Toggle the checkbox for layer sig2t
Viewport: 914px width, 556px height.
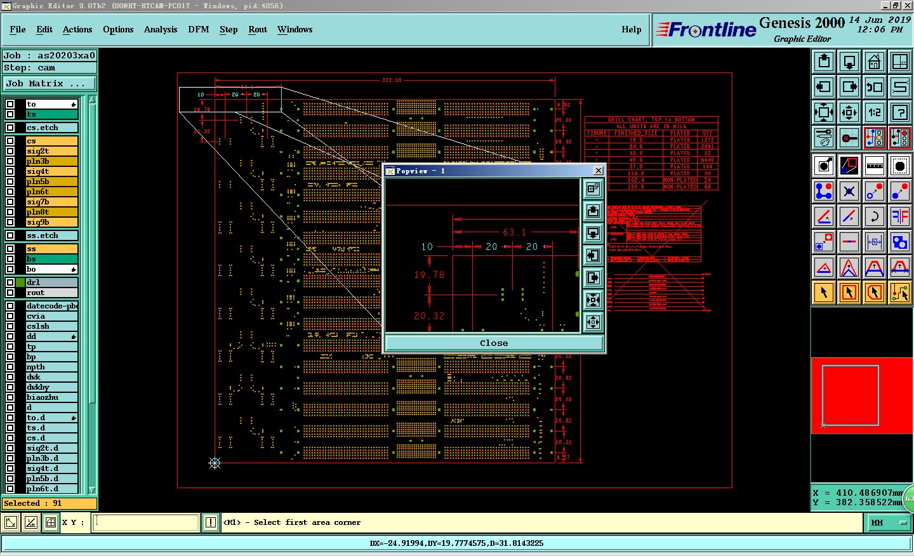pos(10,151)
